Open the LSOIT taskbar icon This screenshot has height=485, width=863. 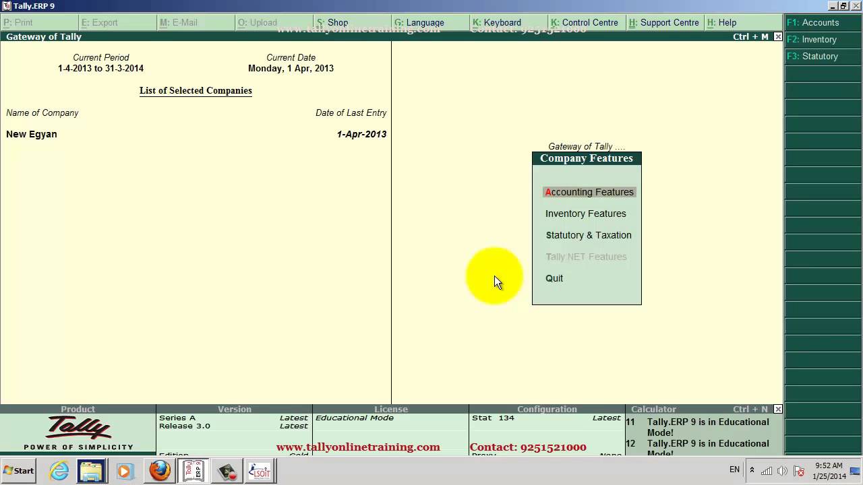coord(259,471)
